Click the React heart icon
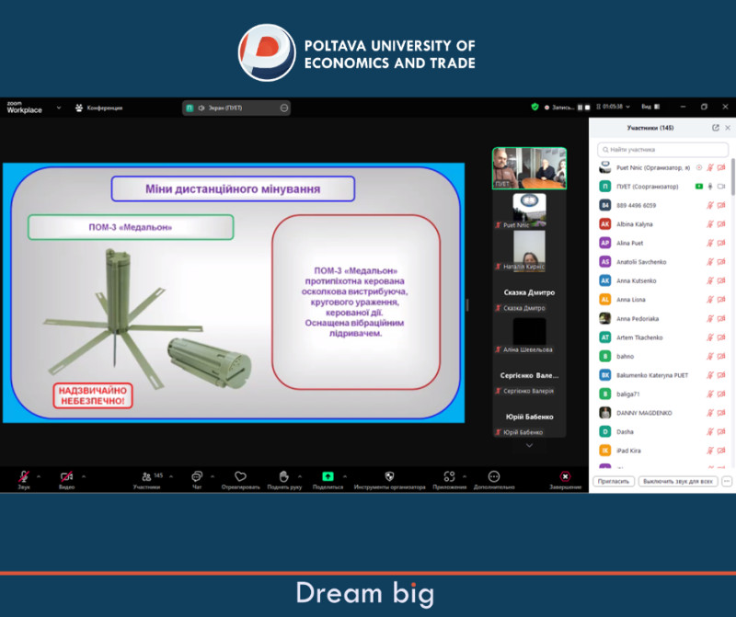This screenshot has width=736, height=617. pos(240,476)
